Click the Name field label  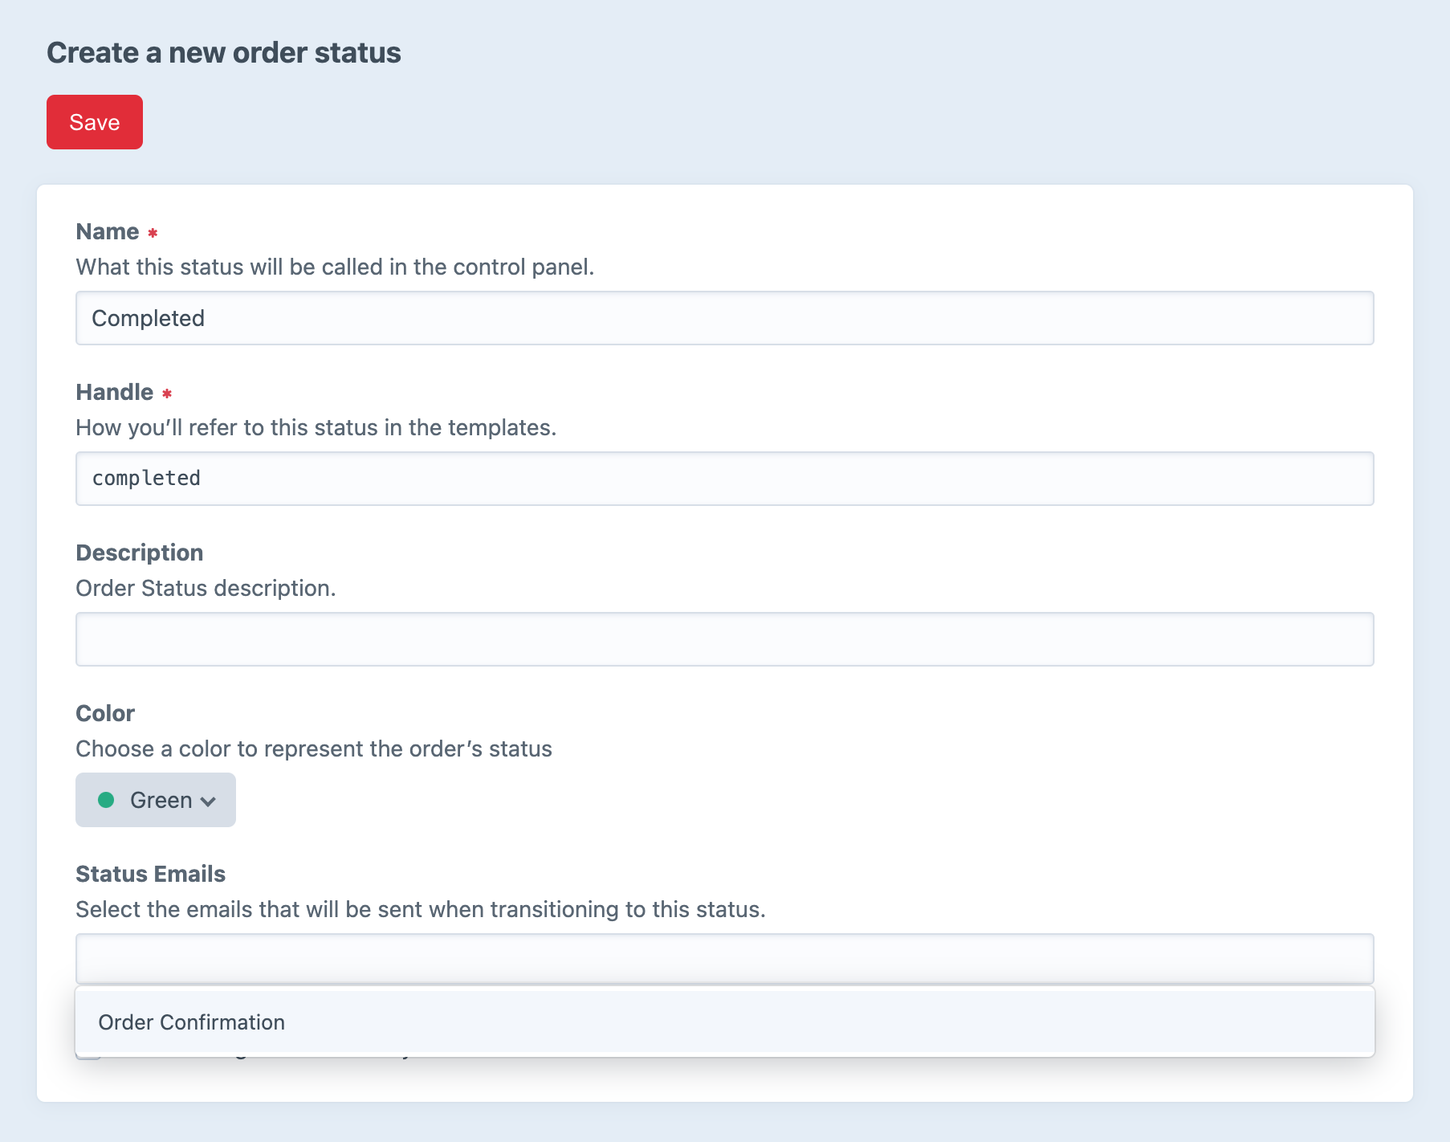pos(108,231)
